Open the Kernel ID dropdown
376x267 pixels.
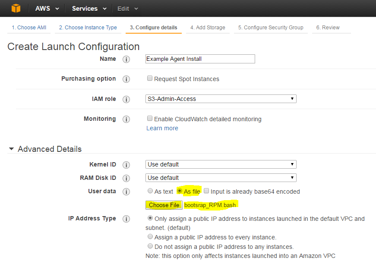(221, 164)
